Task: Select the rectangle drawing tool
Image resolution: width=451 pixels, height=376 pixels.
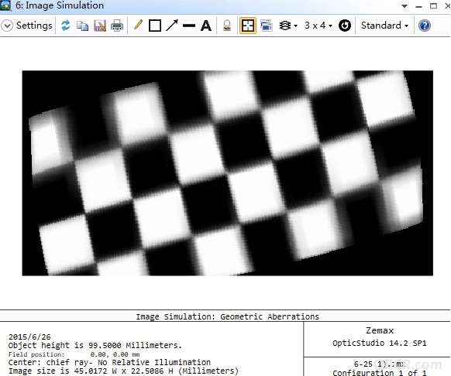Action: coord(155,26)
